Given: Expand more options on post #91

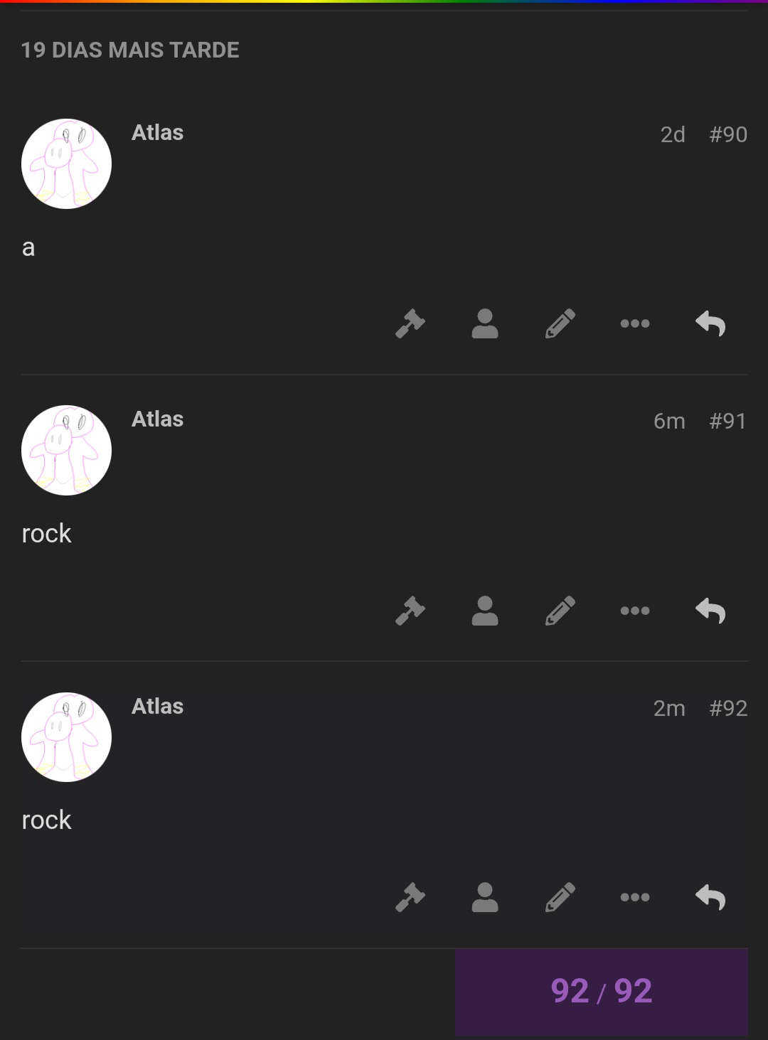Looking at the screenshot, I should pos(635,611).
